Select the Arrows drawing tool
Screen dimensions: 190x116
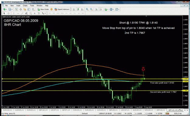[43, 13]
